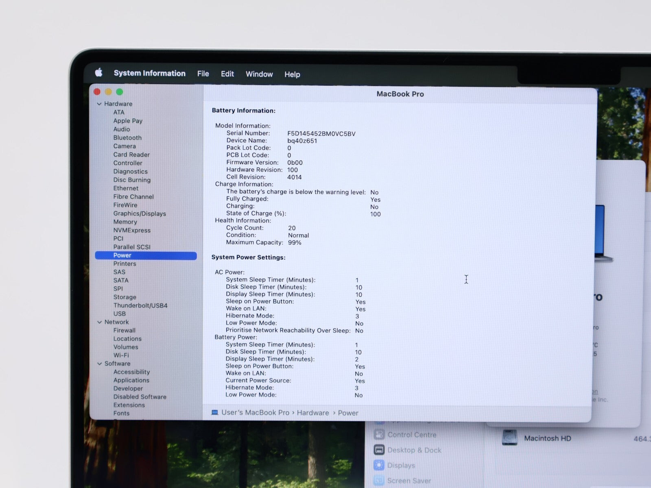Viewport: 651px width, 488px height.
Task: Select SPI in the sidebar
Action: [x=118, y=289]
